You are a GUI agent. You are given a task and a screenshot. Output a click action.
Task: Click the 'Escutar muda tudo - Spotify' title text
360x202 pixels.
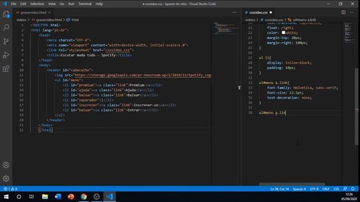pyautogui.click(x=88, y=55)
